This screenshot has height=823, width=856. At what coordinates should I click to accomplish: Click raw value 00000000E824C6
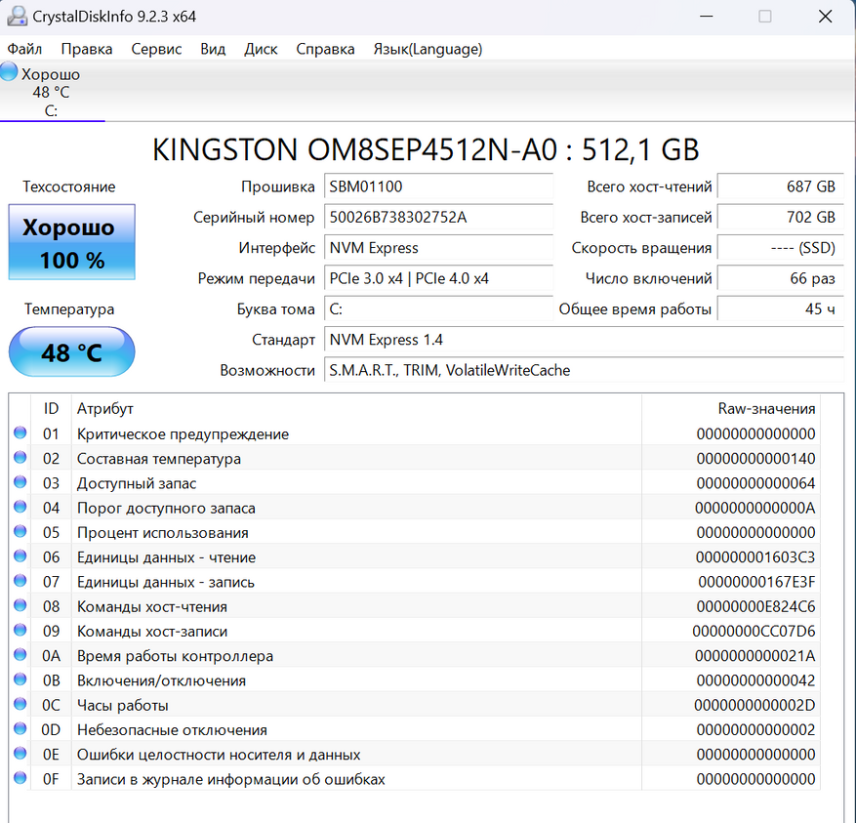point(756,606)
